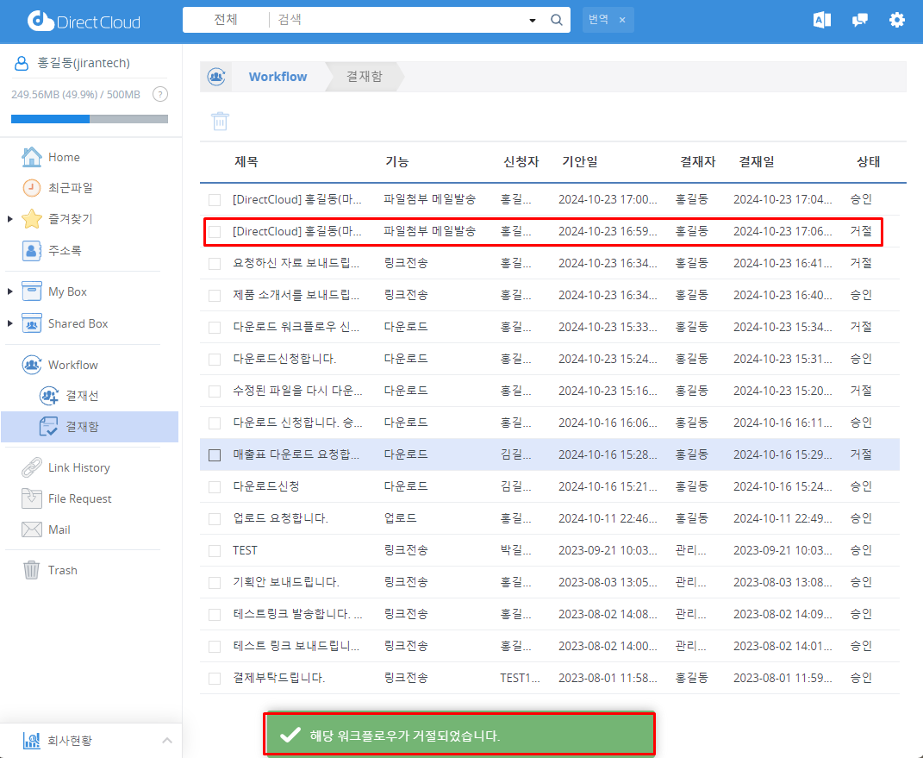This screenshot has width=923, height=758.
Task: Expand the My Box tree arrow
Action: tap(10, 292)
